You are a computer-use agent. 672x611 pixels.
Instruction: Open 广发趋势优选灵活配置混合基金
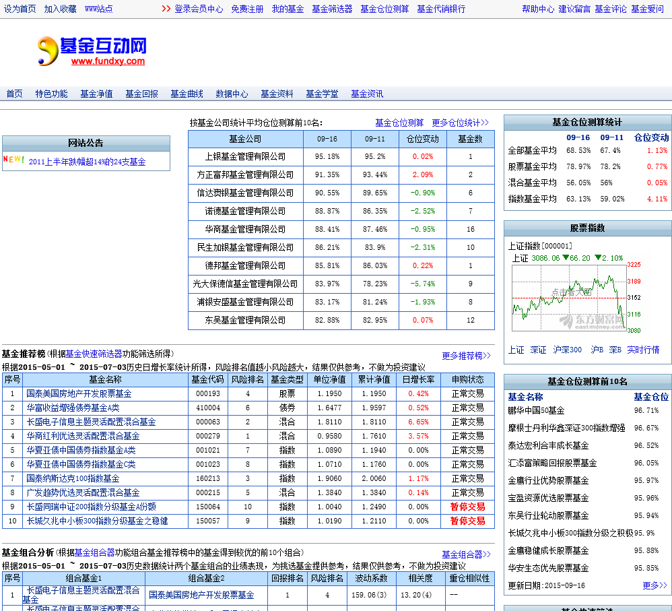click(83, 492)
